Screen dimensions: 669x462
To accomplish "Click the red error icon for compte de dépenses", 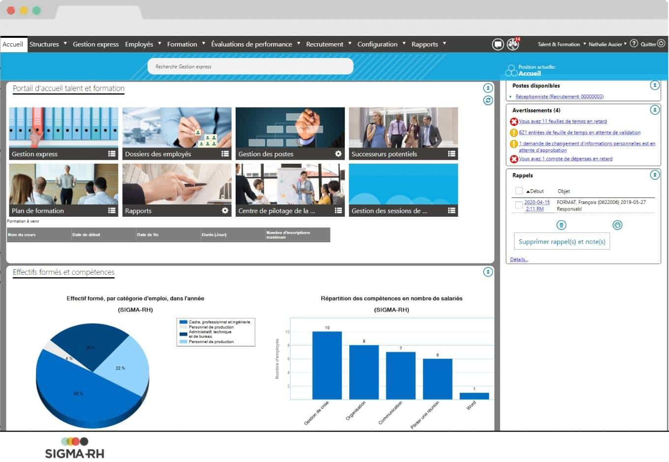I will (x=514, y=159).
